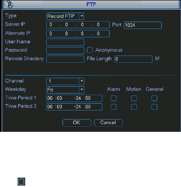Click the Password input field

65,51
